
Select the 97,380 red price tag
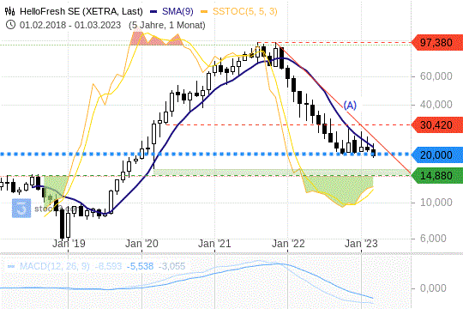click(x=437, y=43)
